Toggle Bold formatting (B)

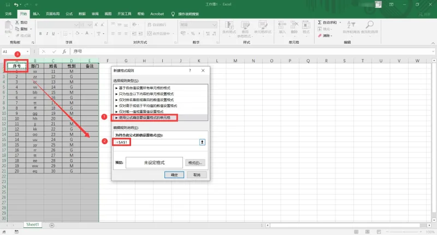tap(40, 33)
